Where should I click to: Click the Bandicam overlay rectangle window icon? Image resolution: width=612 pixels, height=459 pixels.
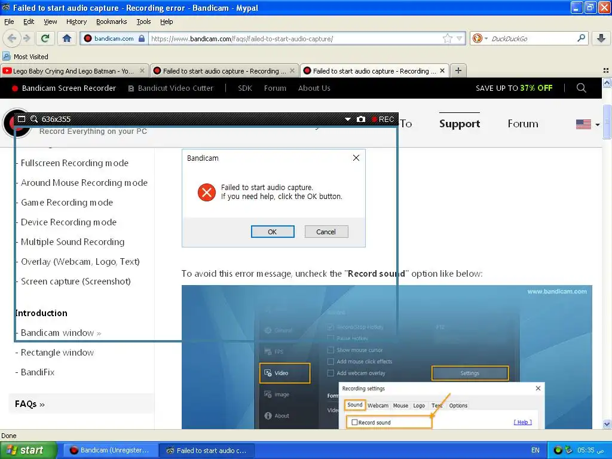click(x=22, y=119)
